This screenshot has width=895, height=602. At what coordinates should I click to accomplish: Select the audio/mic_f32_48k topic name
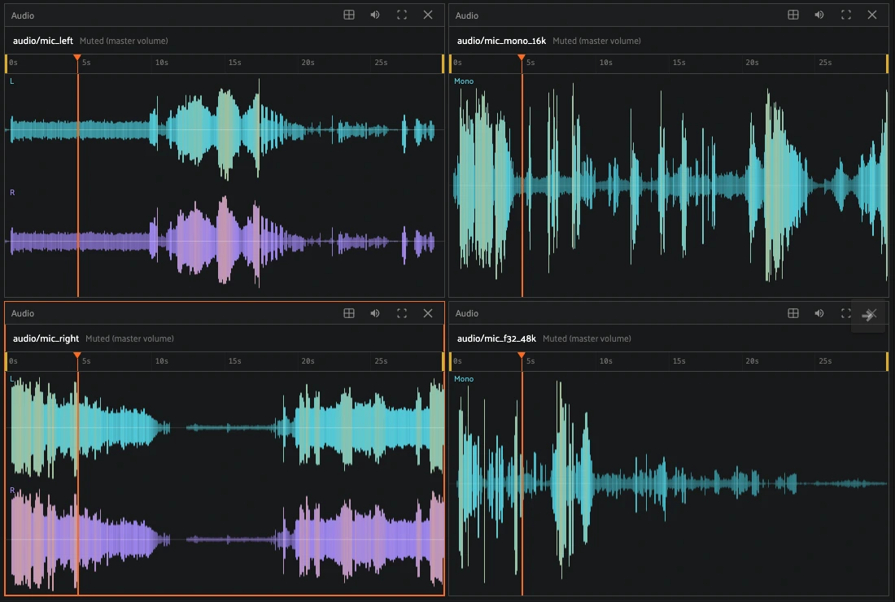point(496,338)
